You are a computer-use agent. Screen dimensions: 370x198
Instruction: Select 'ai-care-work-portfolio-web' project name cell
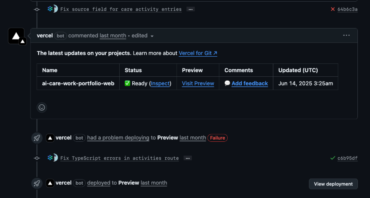pos(78,83)
